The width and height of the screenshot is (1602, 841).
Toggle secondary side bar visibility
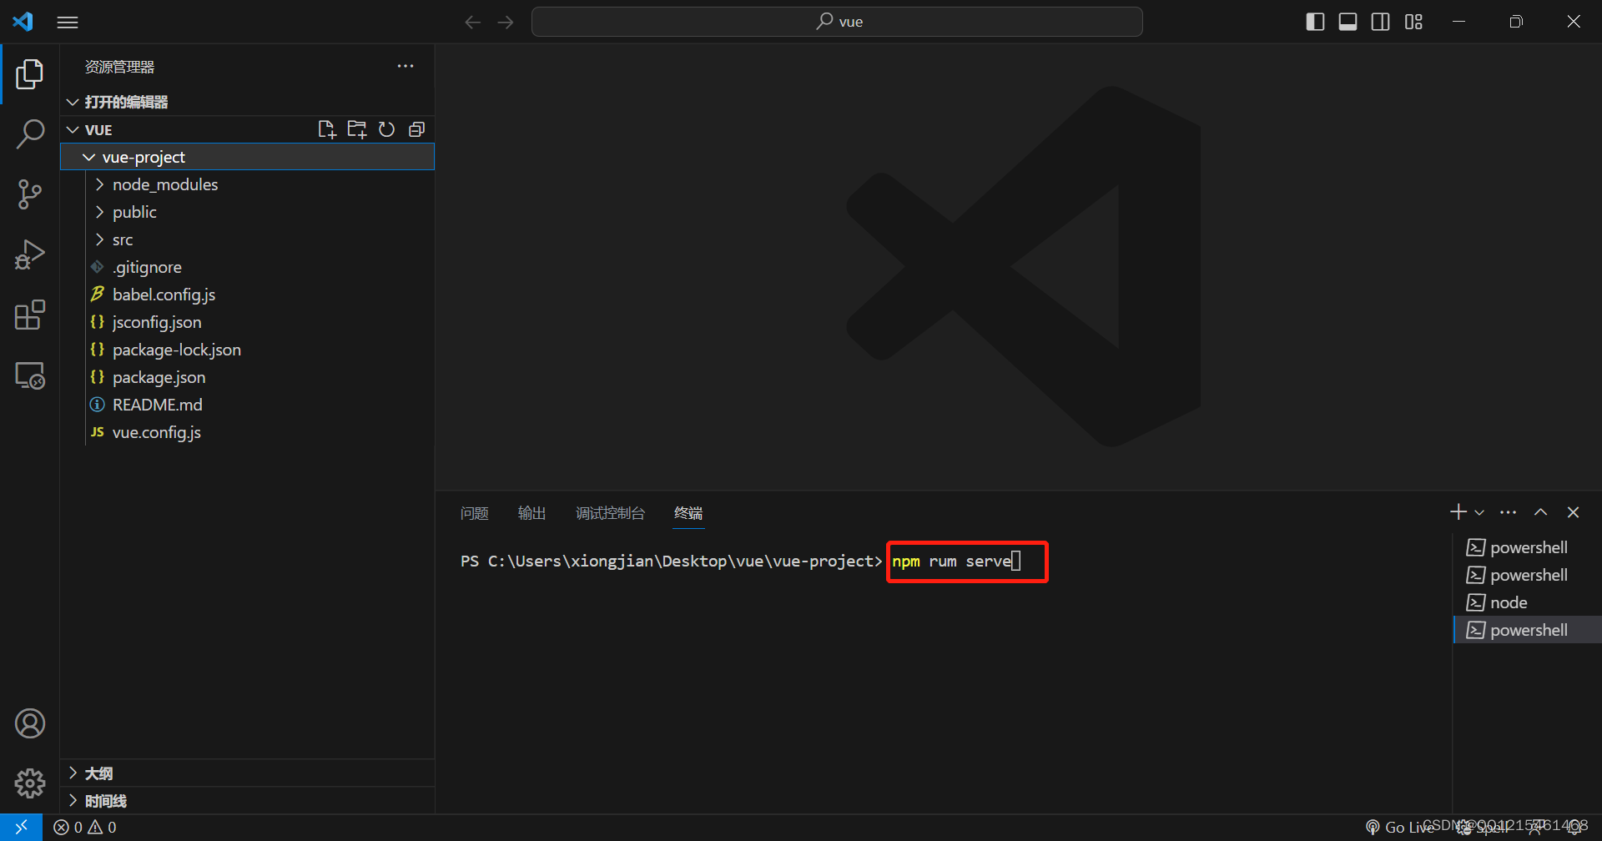point(1381,22)
